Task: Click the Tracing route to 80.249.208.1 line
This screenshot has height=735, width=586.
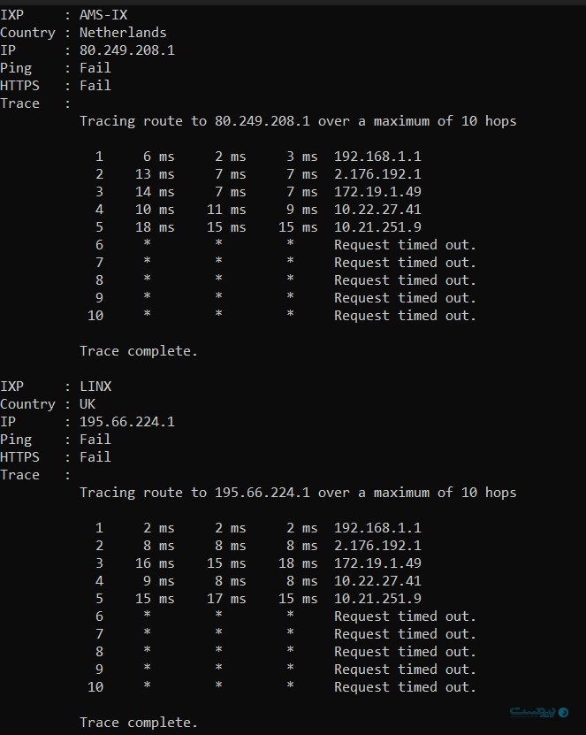Action: point(298,121)
